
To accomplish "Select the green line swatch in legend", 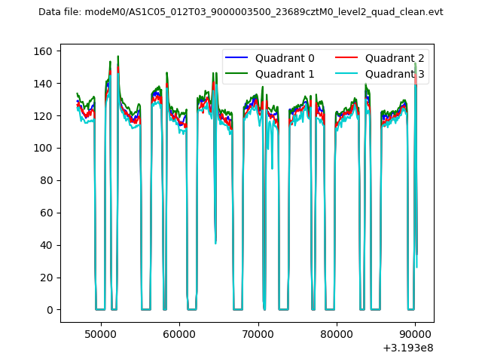I will (x=237, y=74).
